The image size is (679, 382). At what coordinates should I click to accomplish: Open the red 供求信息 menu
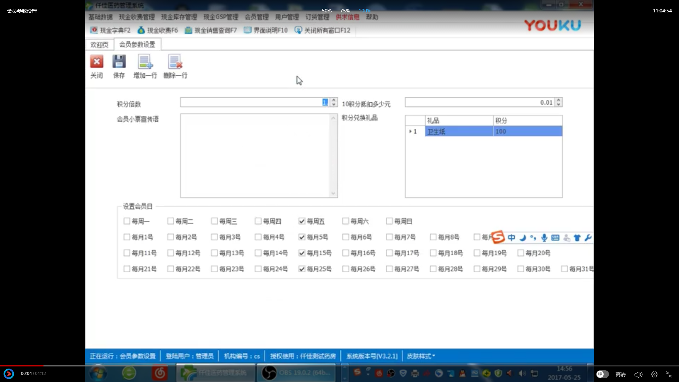tap(347, 17)
